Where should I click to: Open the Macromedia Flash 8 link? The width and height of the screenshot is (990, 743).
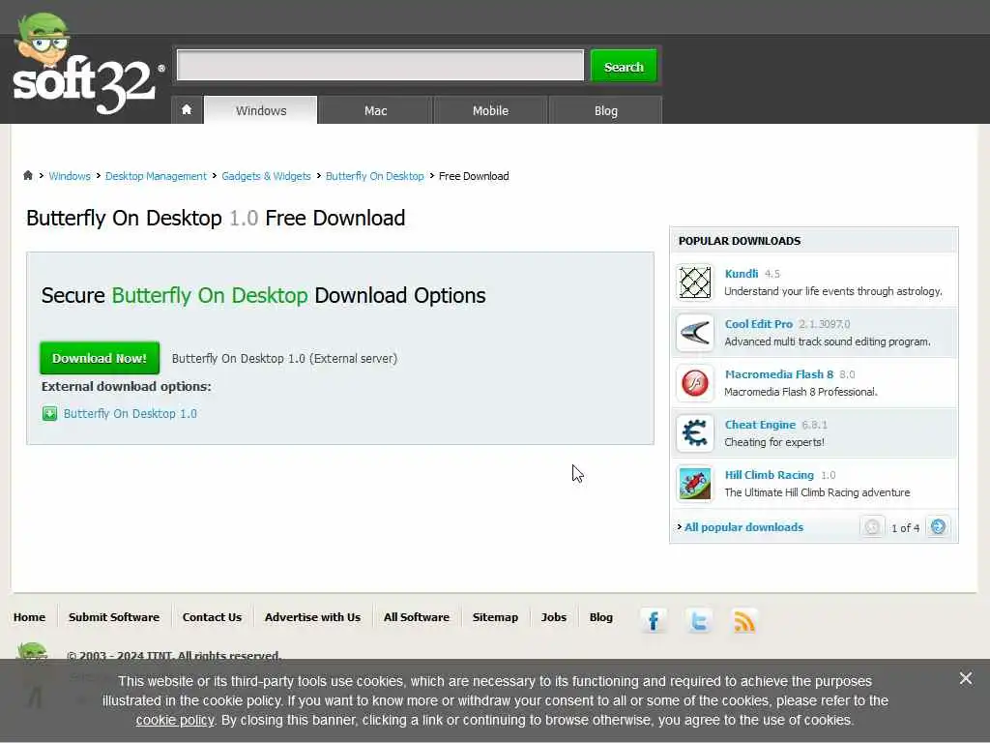pyautogui.click(x=779, y=374)
